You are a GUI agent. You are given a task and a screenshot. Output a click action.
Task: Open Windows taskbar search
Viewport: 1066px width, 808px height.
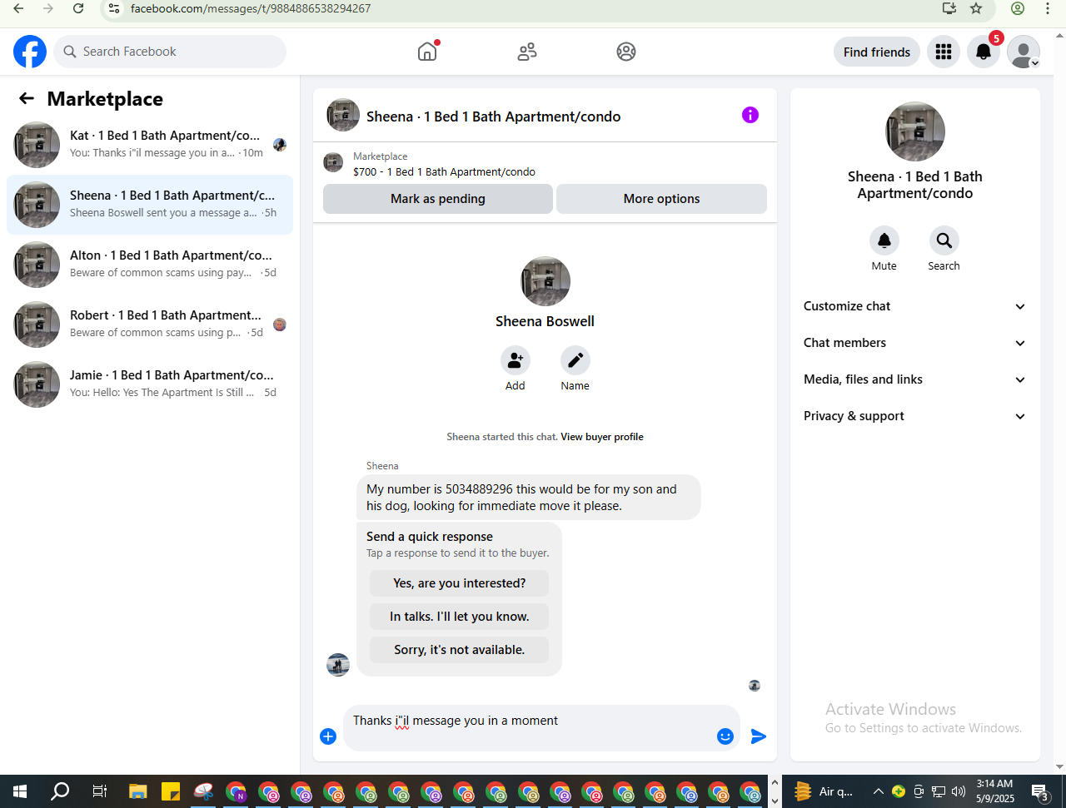[60, 791]
